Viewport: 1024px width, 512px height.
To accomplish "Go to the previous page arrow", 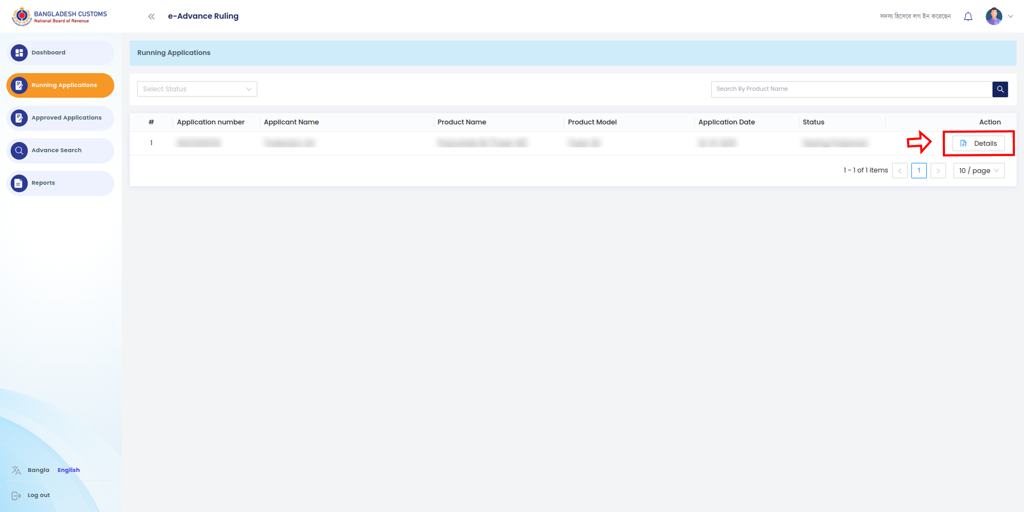I will click(x=900, y=171).
